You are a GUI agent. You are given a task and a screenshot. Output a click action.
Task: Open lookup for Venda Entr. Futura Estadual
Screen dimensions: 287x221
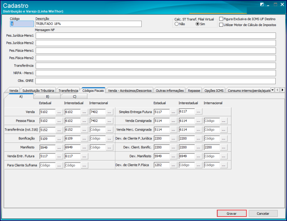(x=59, y=156)
